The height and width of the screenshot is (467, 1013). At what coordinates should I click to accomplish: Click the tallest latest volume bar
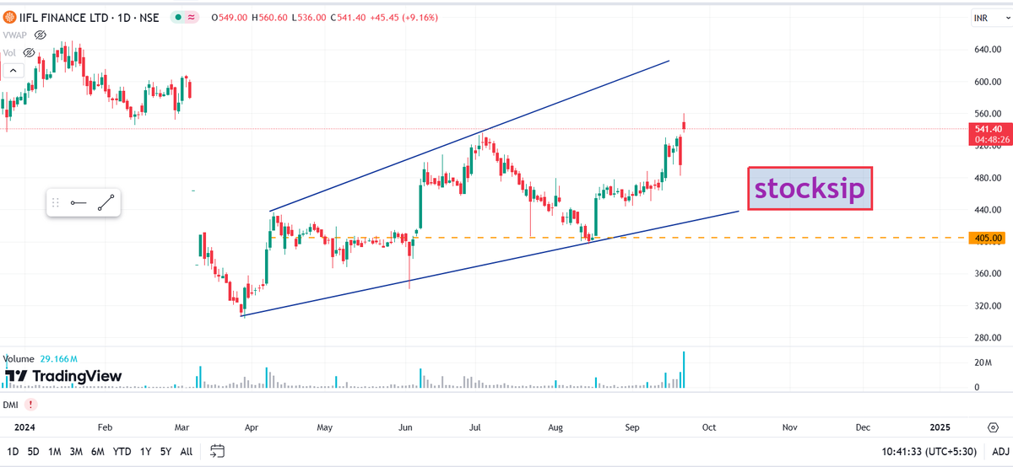683,369
